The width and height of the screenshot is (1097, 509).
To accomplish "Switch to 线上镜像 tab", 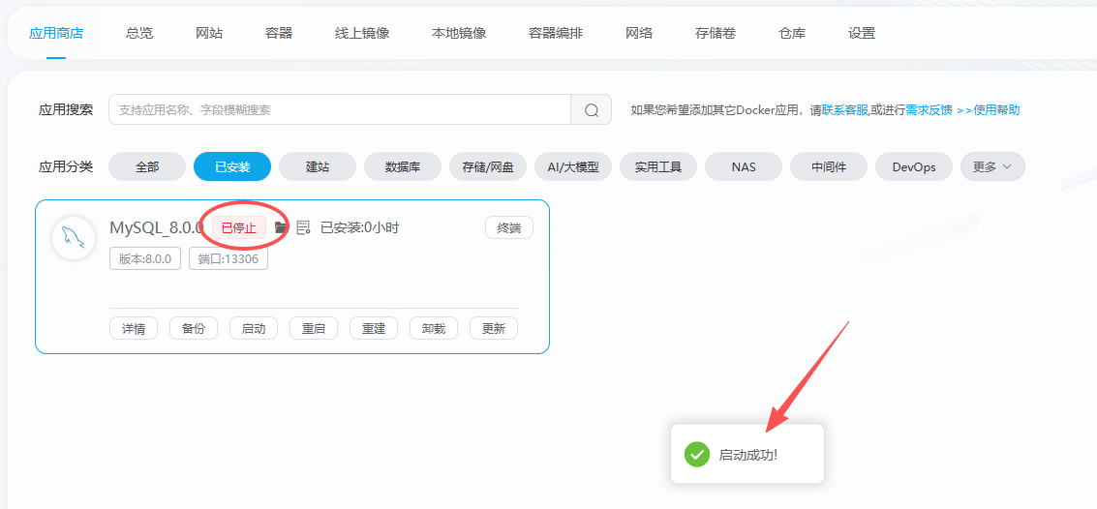I will tap(362, 33).
